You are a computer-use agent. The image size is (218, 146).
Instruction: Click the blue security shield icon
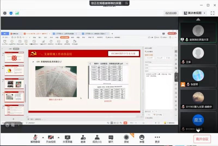pos(11,13)
